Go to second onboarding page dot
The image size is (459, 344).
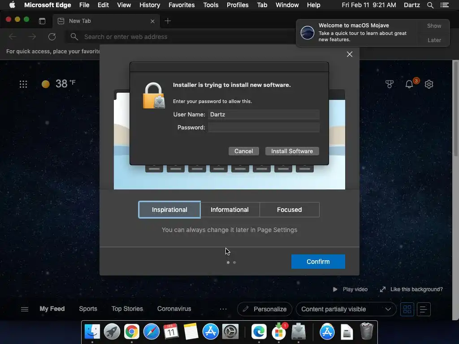tap(234, 262)
